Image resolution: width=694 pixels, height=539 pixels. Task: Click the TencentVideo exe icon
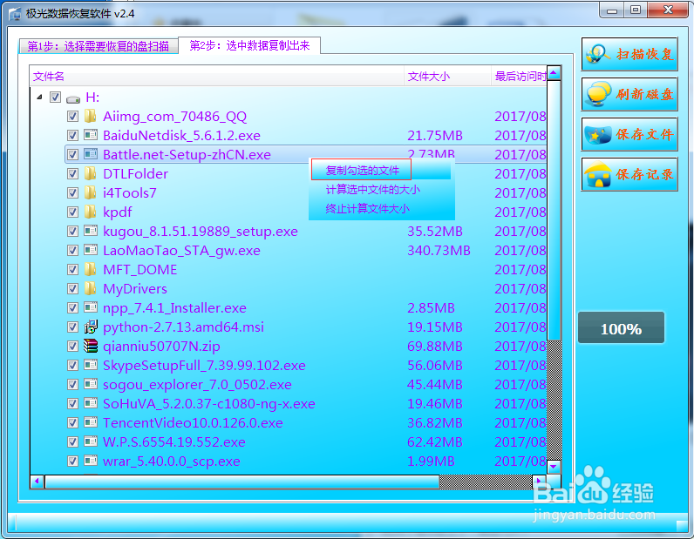pos(91,422)
